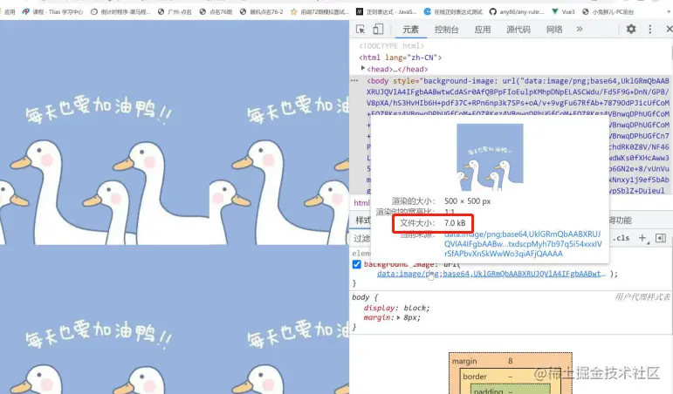The height and width of the screenshot is (394, 673).
Task: Activate the inspect element picker icon
Action: point(361,29)
